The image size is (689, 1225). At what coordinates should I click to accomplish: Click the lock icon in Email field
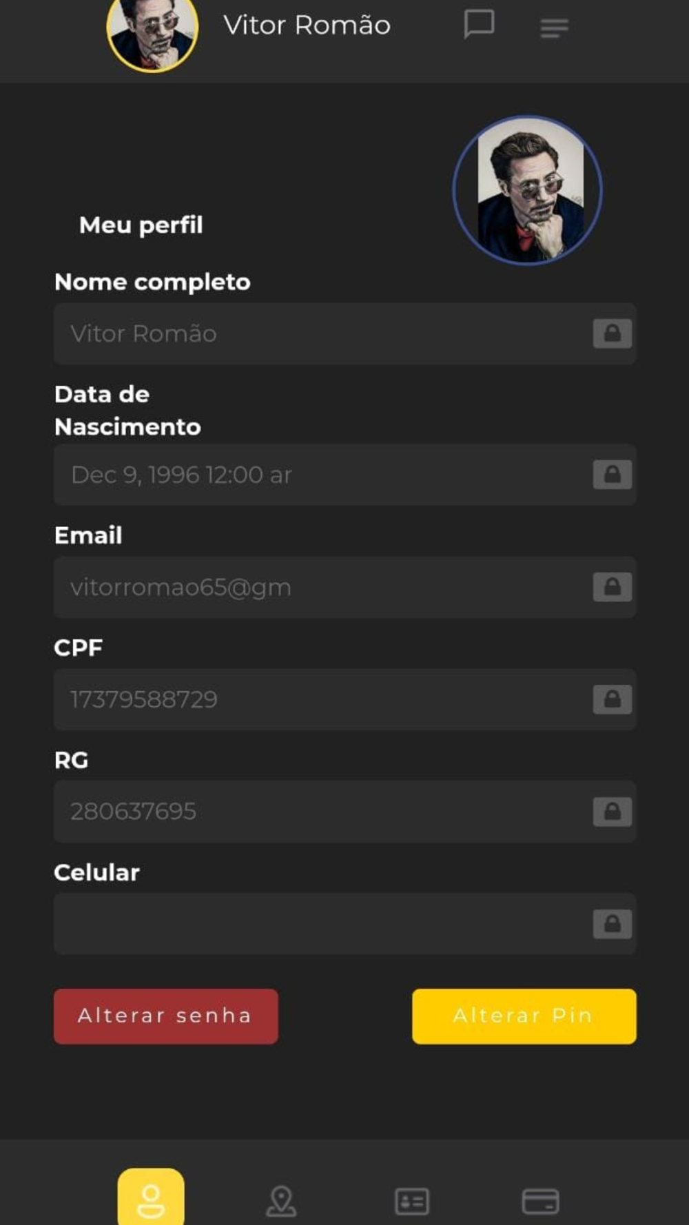click(x=612, y=587)
